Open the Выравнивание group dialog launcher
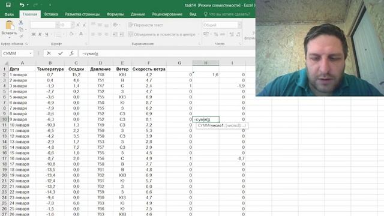 [199, 44]
